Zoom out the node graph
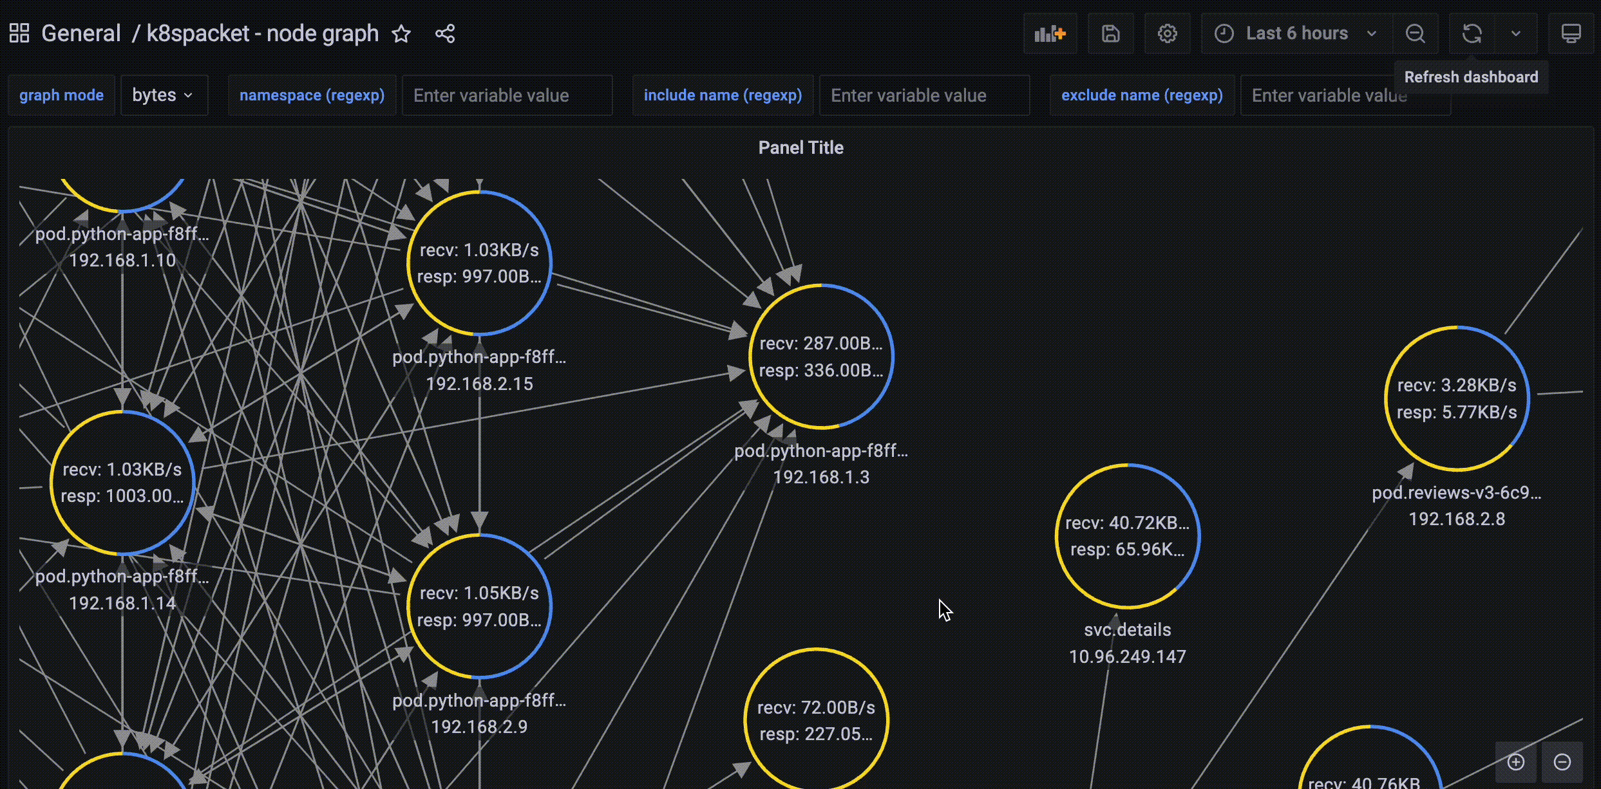Viewport: 1601px width, 789px height. click(1562, 762)
